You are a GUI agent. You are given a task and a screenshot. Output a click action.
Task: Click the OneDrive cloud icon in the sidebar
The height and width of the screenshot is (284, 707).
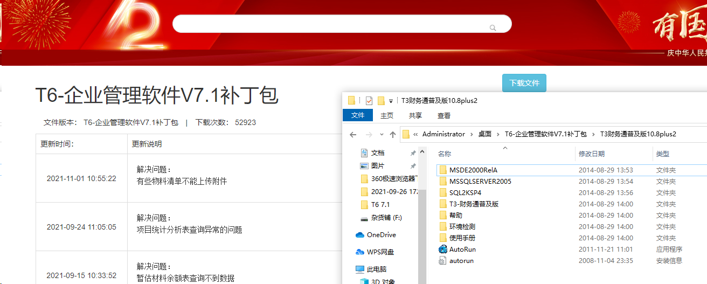point(360,235)
